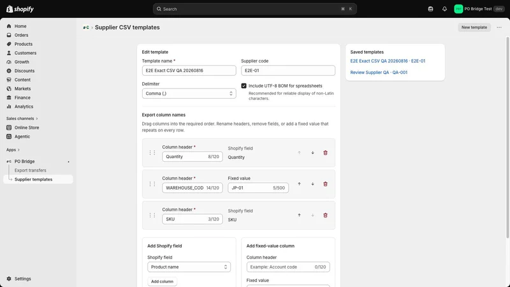Open Growth in sidebar
This screenshot has height=287, width=510.
click(x=22, y=62)
